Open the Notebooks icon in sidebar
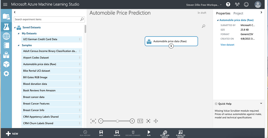The image size is (268, 138). pyautogui.click(x=6, y=46)
